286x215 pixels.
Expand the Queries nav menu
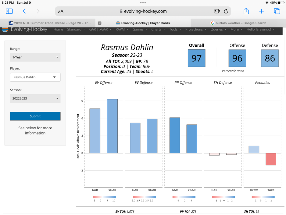(x=218, y=30)
